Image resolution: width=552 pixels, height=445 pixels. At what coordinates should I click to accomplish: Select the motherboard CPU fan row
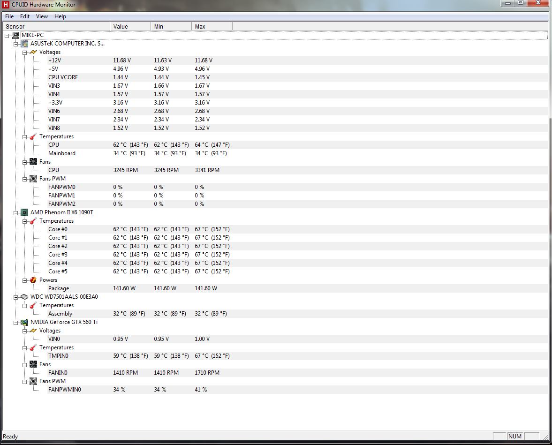[x=298, y=170]
